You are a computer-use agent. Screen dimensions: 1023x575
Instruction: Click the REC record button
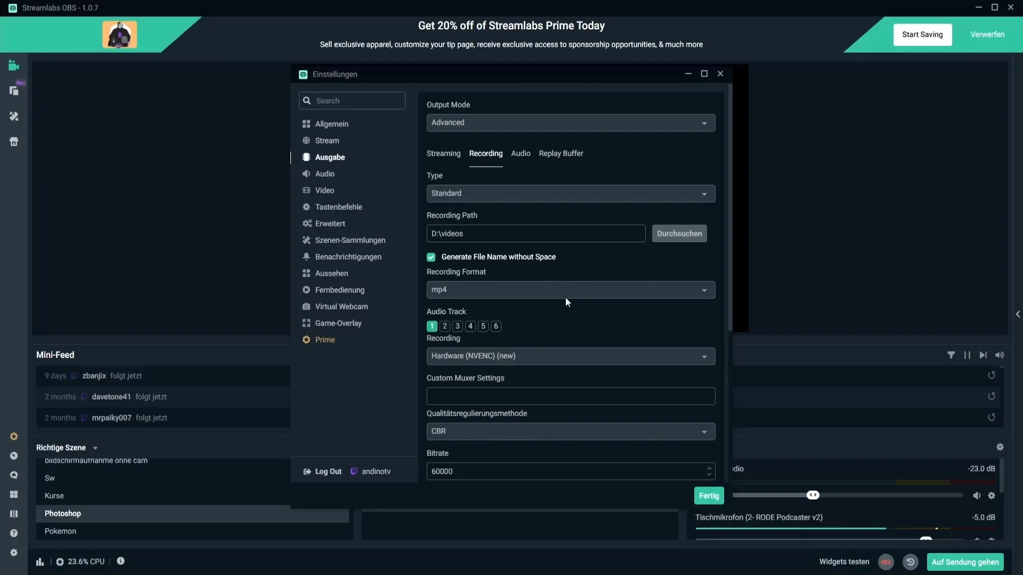tap(886, 562)
